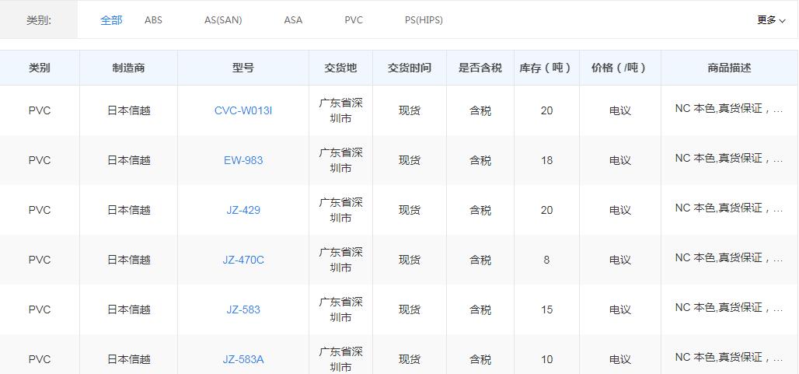Open the EW-983 model link
This screenshot has height=374, width=799.
[243, 160]
